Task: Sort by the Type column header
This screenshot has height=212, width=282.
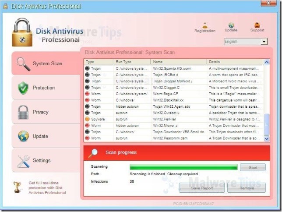Action: click(99, 62)
